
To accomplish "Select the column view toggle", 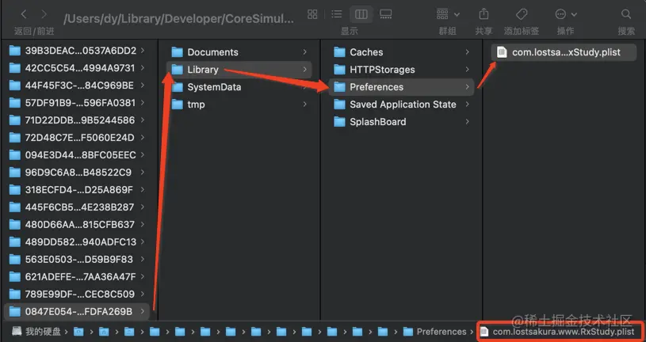I will (x=361, y=14).
